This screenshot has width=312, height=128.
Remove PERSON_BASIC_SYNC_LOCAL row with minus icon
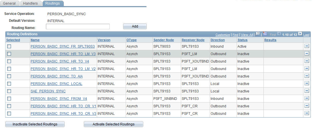point(307,84)
